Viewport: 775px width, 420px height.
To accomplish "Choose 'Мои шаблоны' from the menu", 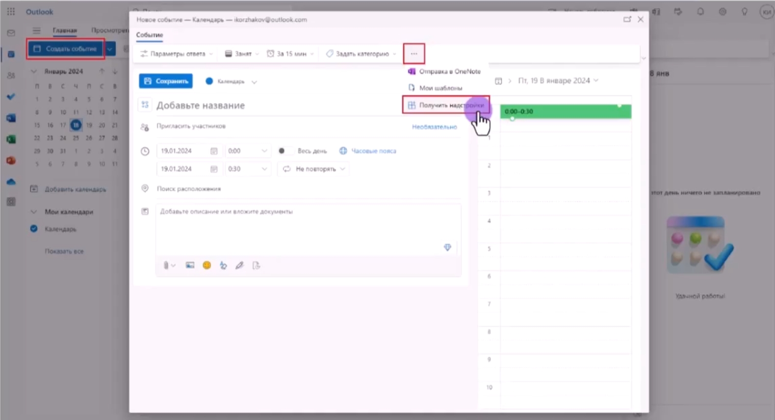I will coord(441,88).
